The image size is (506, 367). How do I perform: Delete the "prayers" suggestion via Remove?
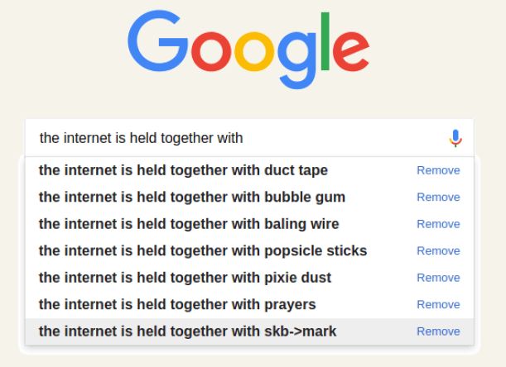tap(438, 304)
